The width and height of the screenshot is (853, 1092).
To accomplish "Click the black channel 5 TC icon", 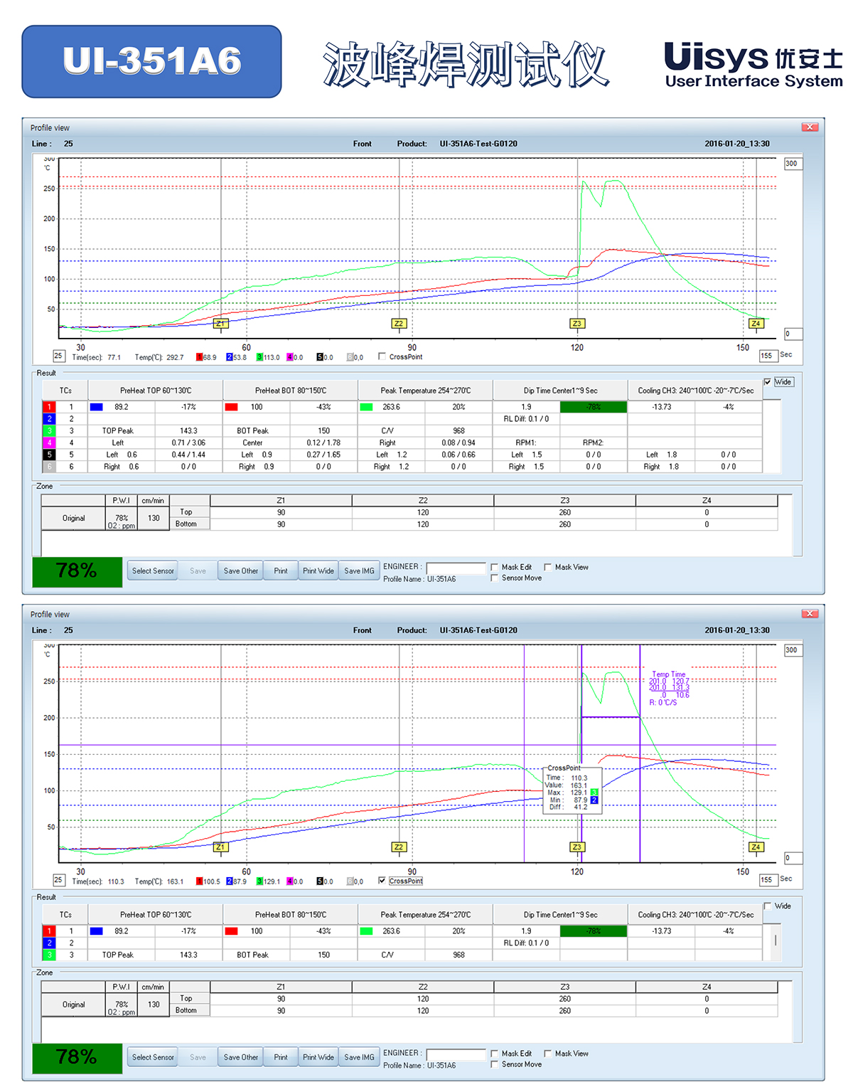I will pos(49,455).
